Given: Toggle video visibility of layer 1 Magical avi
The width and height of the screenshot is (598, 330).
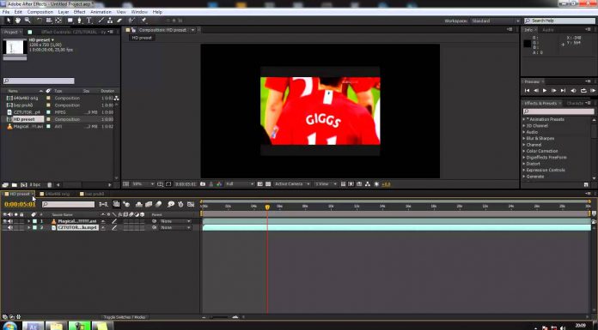Looking at the screenshot, I should point(4,221).
